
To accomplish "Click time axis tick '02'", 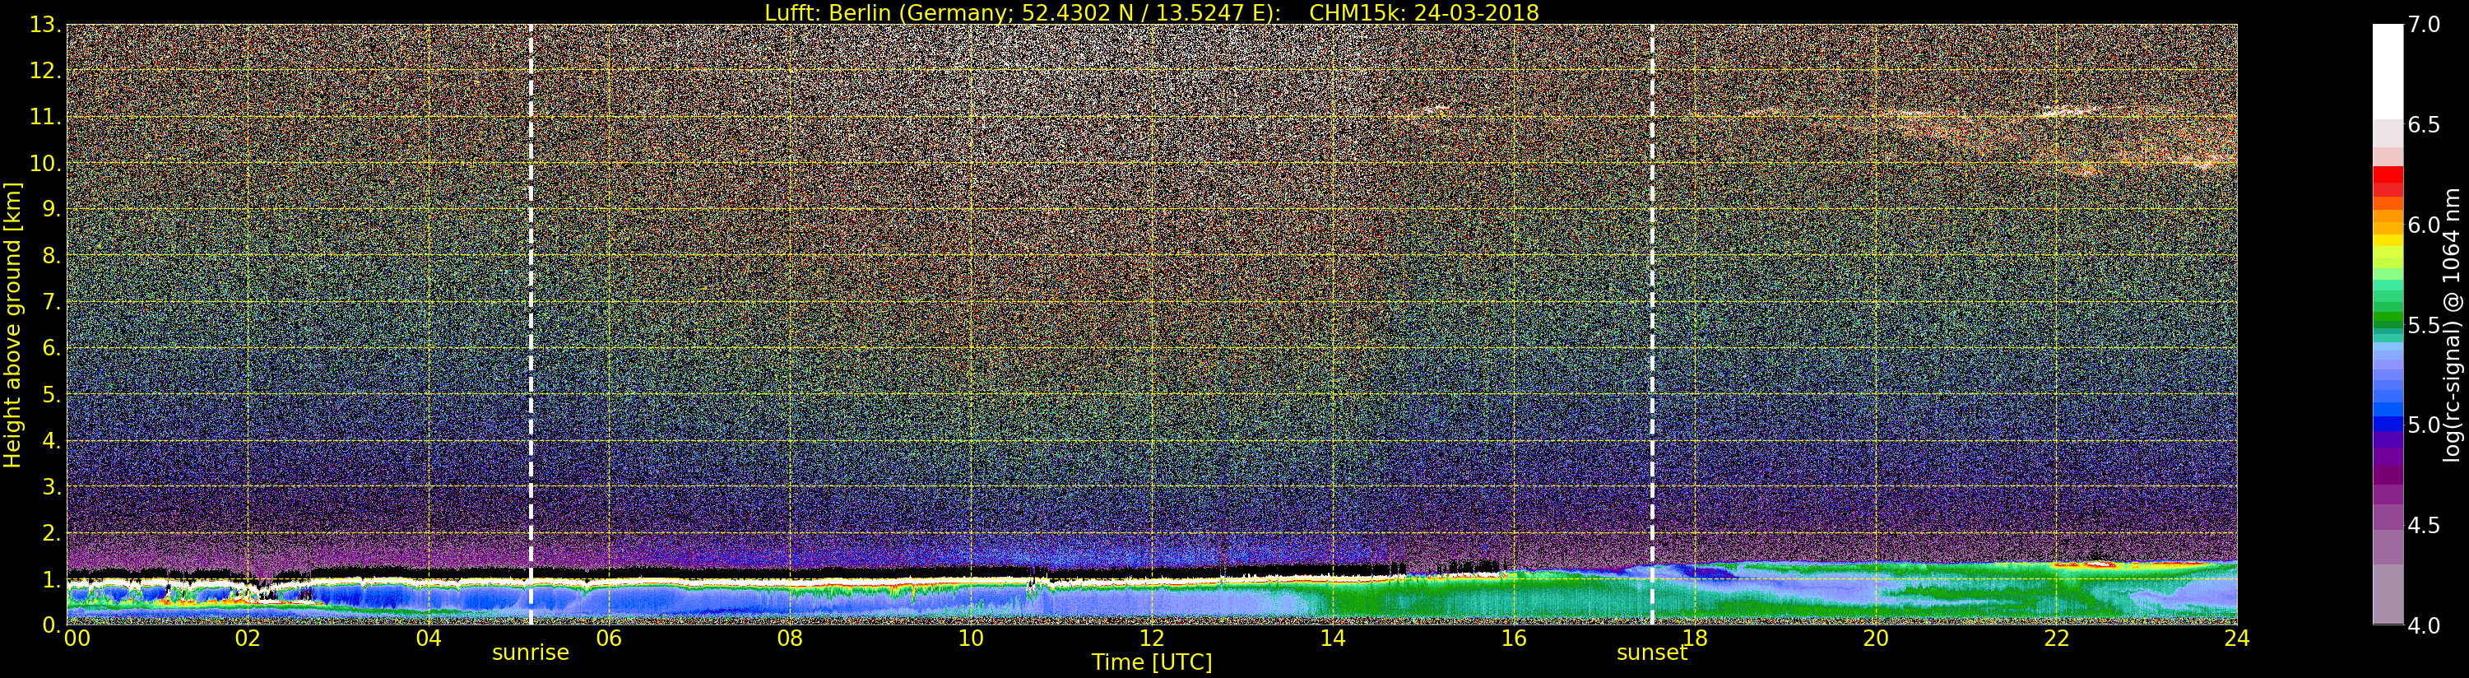I will 248,639.
